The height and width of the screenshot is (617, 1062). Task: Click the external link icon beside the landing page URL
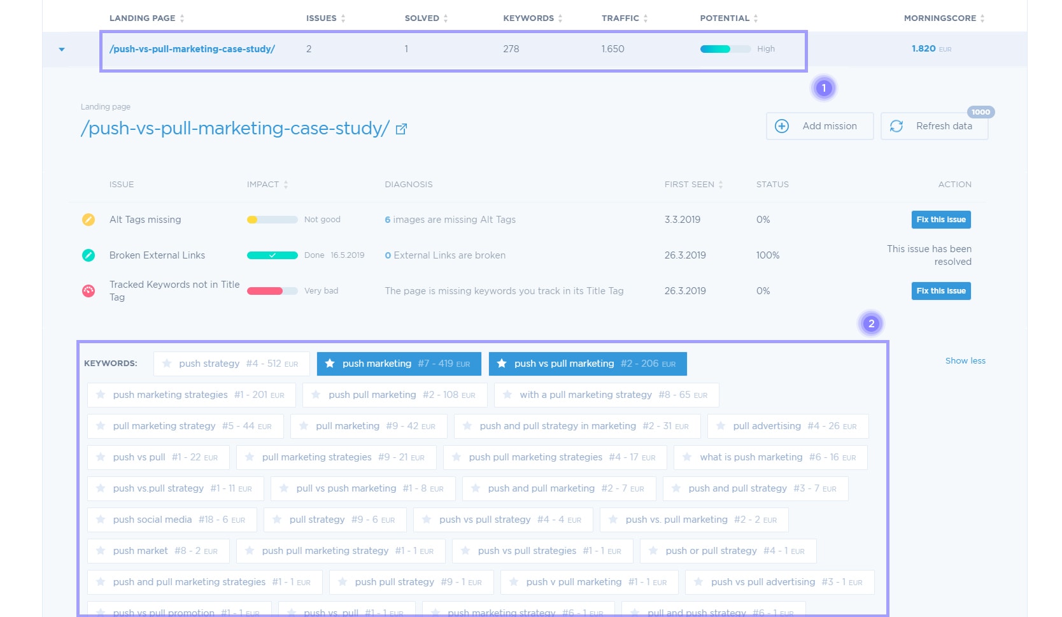[401, 128]
